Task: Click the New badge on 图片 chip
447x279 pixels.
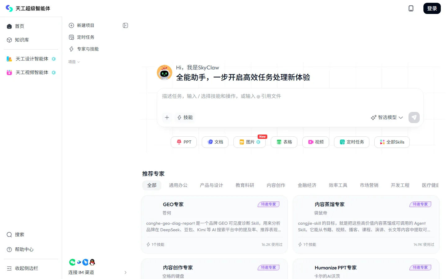Action: (262, 137)
